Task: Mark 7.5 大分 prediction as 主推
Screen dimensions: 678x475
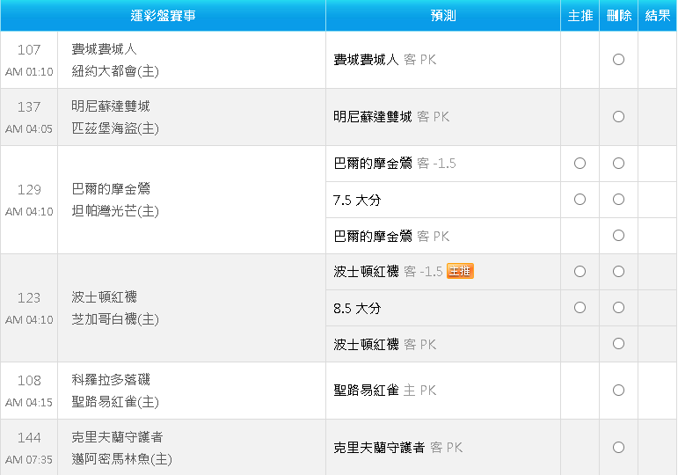Action: click(580, 199)
